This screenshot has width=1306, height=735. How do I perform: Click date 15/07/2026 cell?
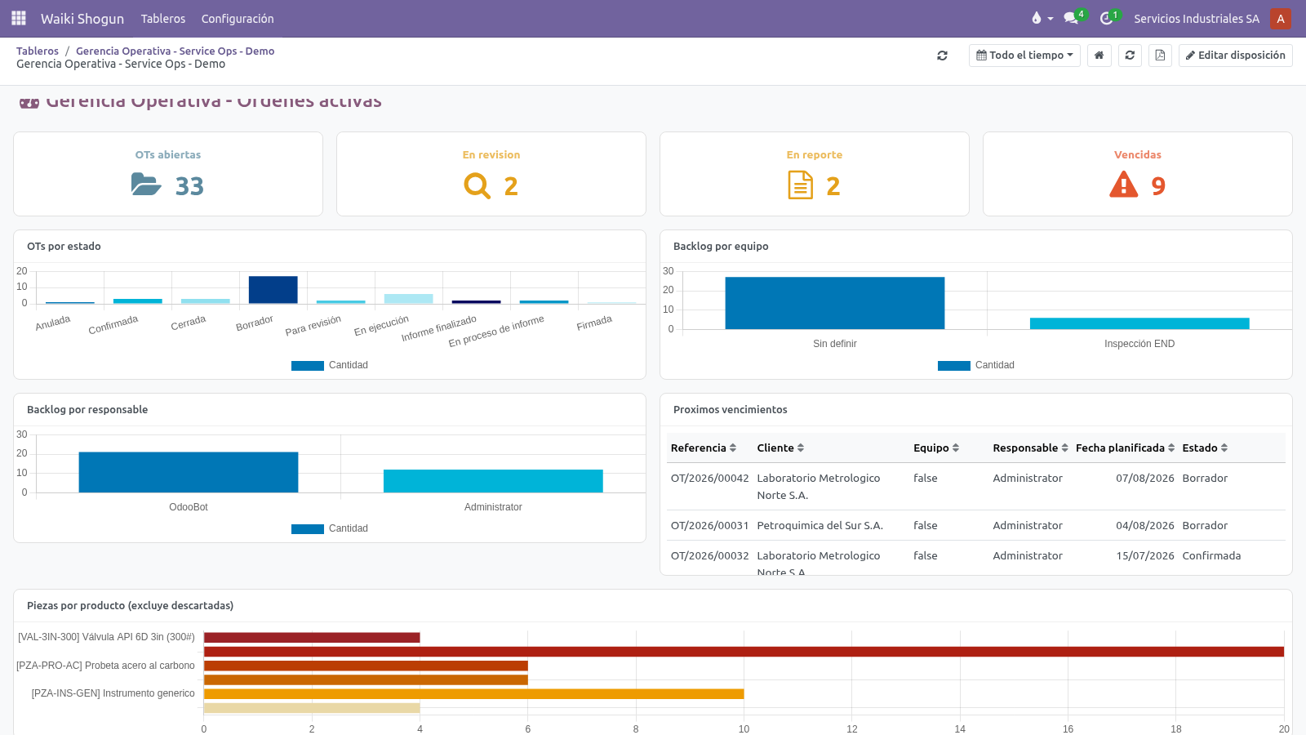click(x=1145, y=555)
